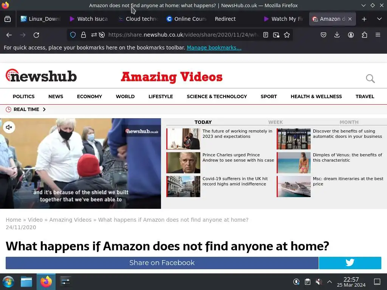The width and height of the screenshot is (387, 290).
Task: Click the site security padlock icon
Action: 84,35
